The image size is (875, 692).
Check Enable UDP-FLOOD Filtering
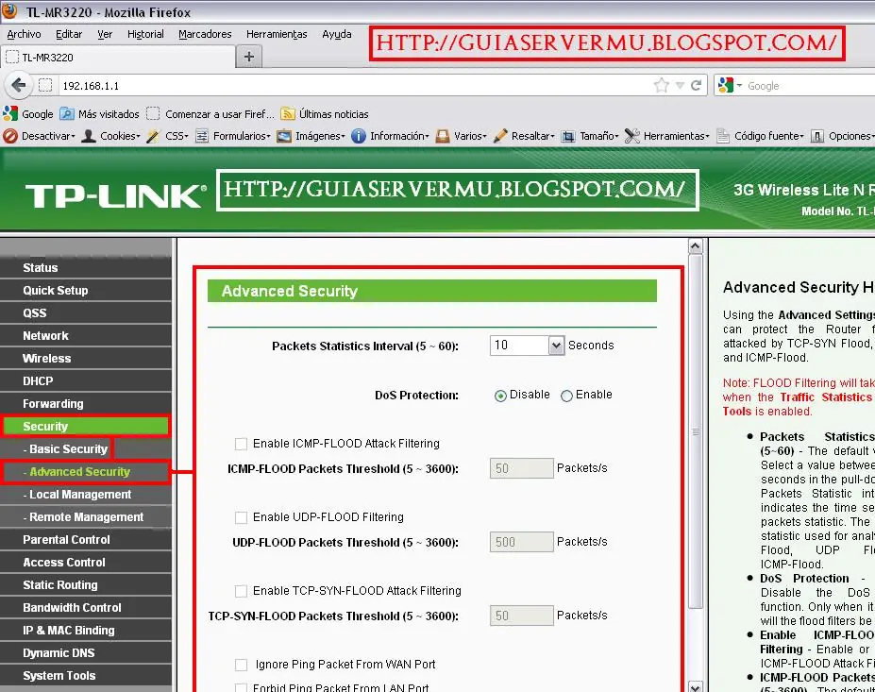pyautogui.click(x=241, y=517)
